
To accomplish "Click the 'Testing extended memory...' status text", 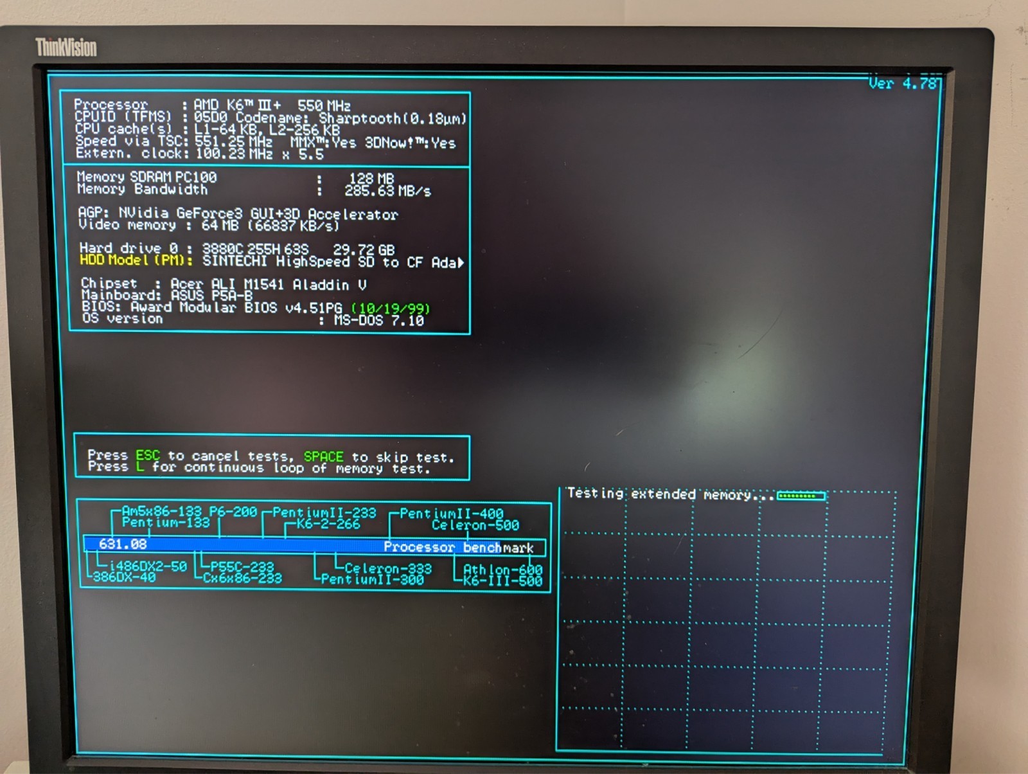I will [x=670, y=494].
